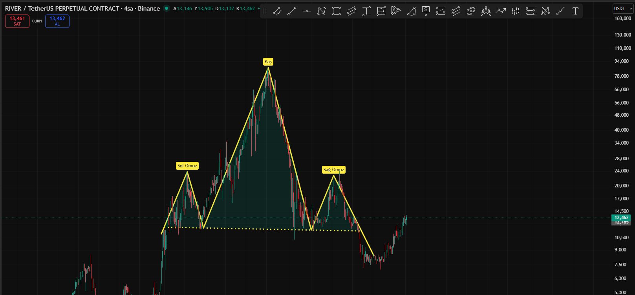Click the open value A13,146 in the legend
The image size is (635, 295).
click(183, 8)
